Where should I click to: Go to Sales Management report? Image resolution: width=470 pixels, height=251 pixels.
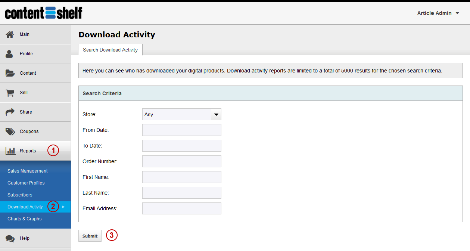28,171
